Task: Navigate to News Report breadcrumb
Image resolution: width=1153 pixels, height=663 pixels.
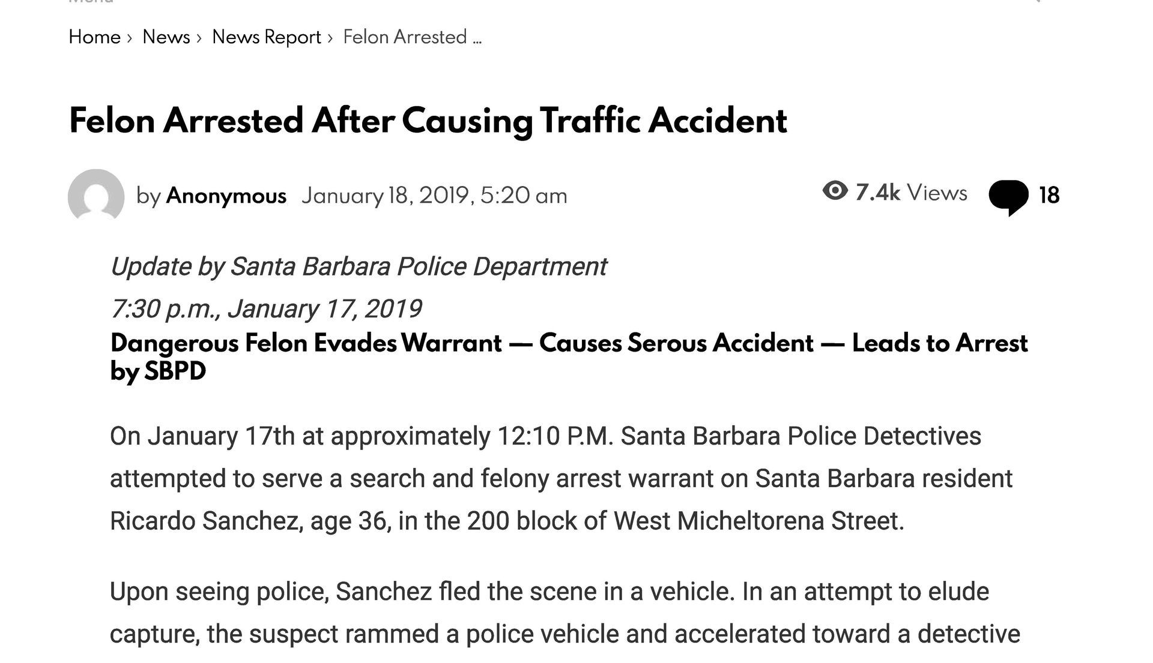Action: click(x=267, y=37)
